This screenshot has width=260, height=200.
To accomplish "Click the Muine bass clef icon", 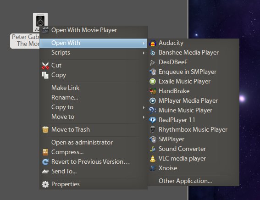I will [153, 111].
